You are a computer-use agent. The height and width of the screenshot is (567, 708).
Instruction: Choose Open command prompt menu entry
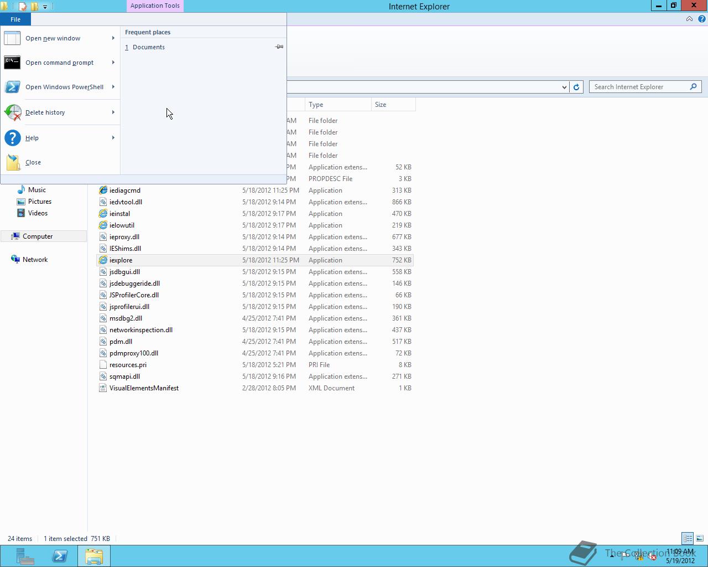[x=59, y=63]
